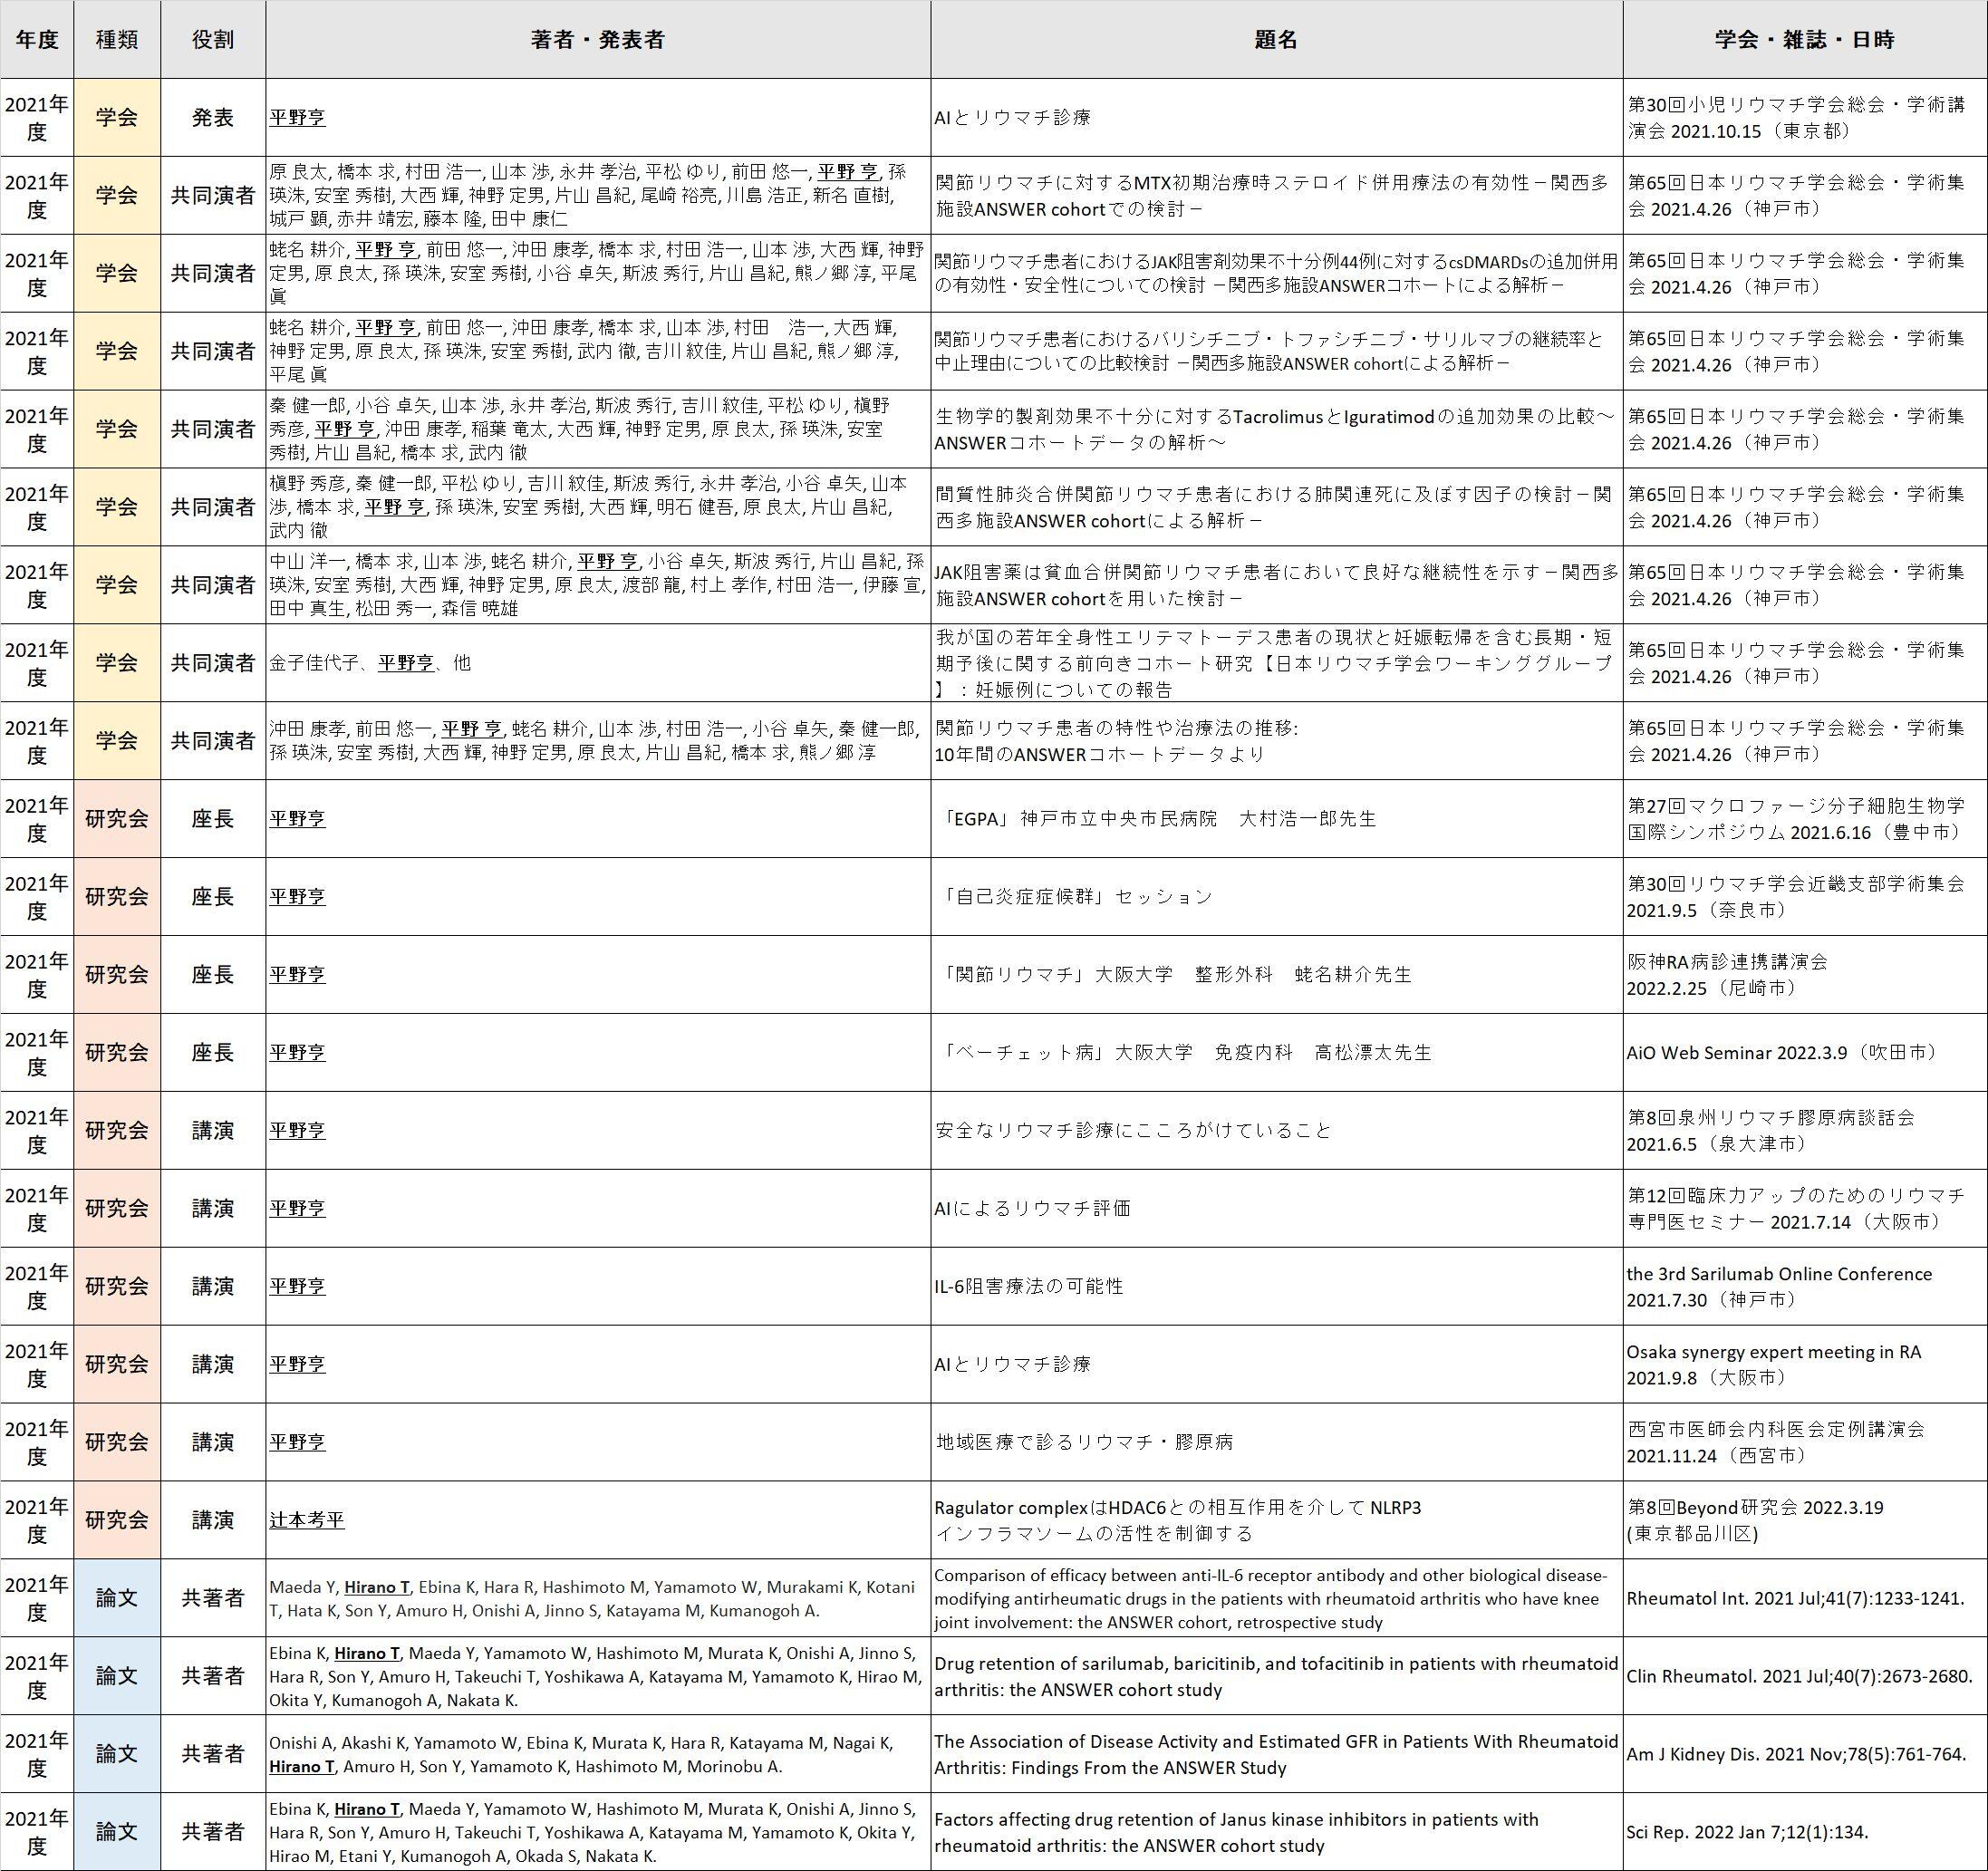The image size is (1988, 1871).
Task: Select the 金子佳代子、平野亨、他 author cell
Action: (x=598, y=663)
